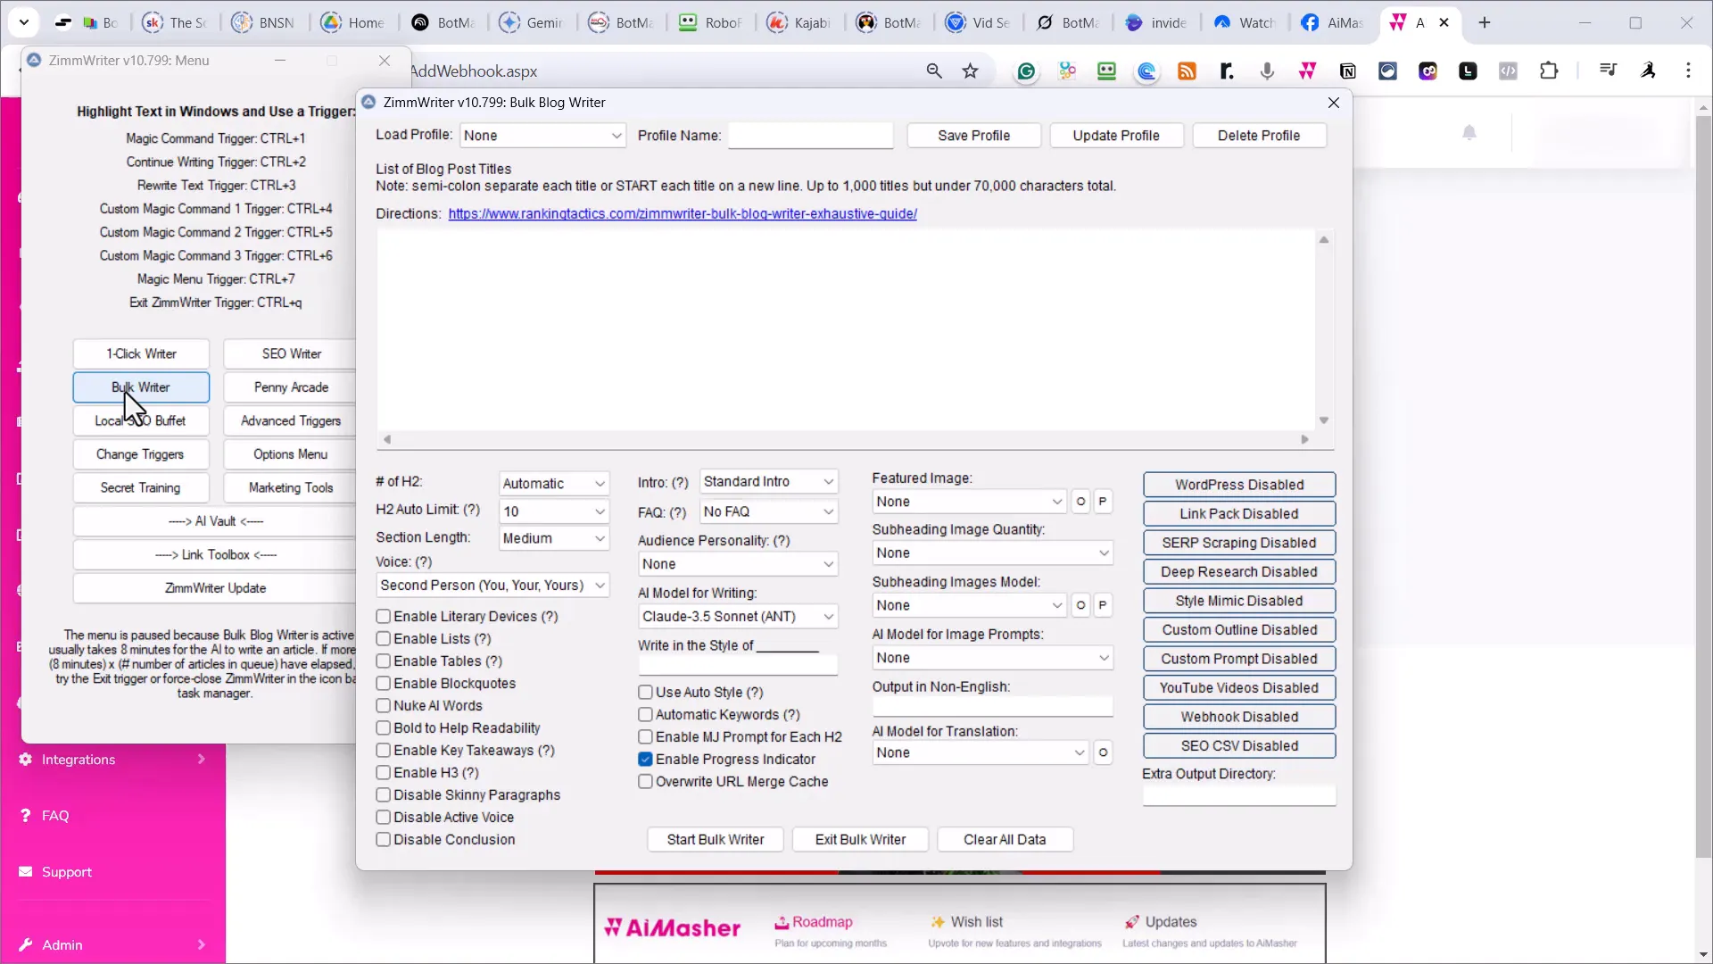Screen dimensions: 1713x964
Task: Click the P button beside Subheading Images Model
Action: 1103,605
